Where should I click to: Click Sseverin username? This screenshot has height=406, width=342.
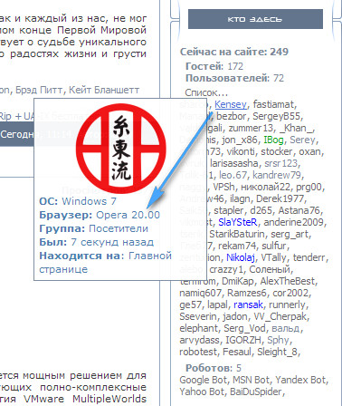(x=198, y=316)
